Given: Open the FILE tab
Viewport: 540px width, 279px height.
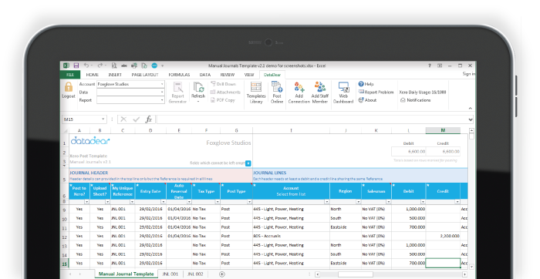Looking at the screenshot, I should tap(70, 75).
